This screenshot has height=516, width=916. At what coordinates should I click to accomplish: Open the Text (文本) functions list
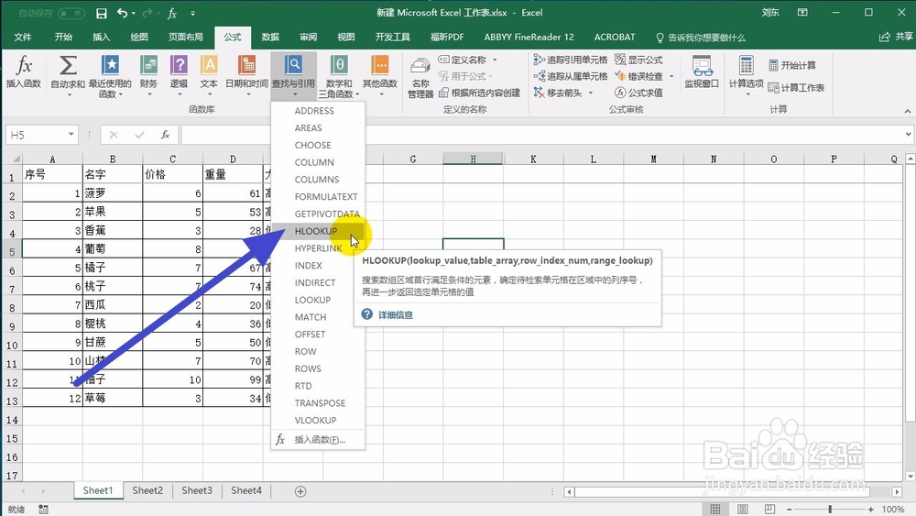[x=209, y=76]
